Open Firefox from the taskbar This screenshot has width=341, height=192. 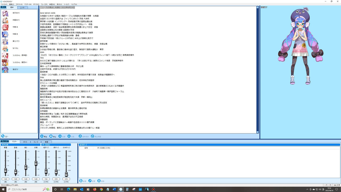point(94,190)
